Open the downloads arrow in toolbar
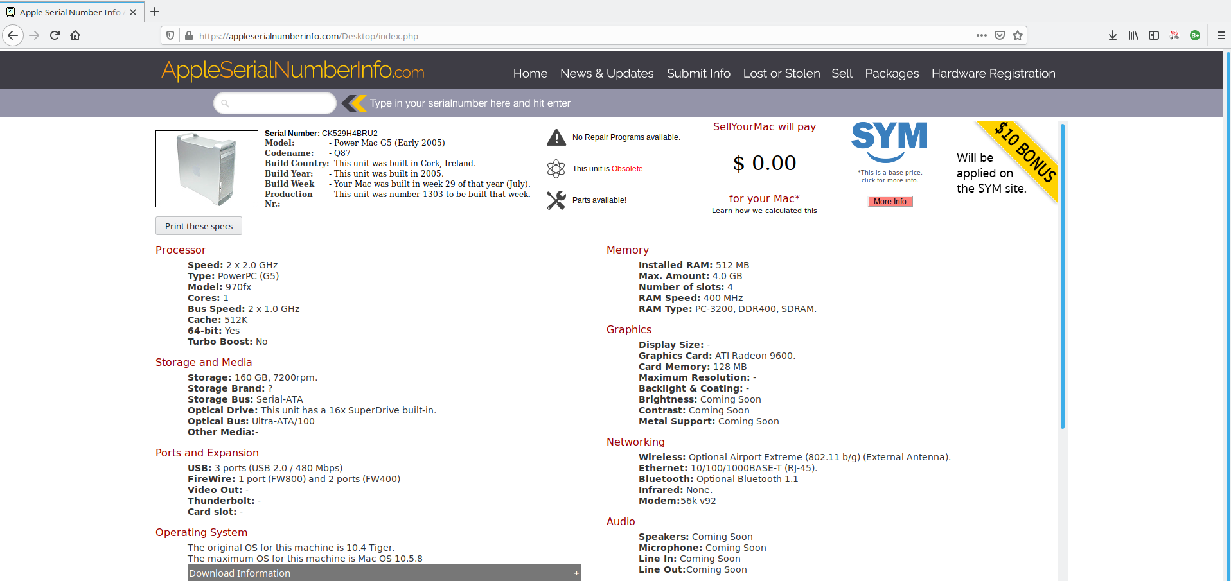The image size is (1231, 581). coord(1113,35)
